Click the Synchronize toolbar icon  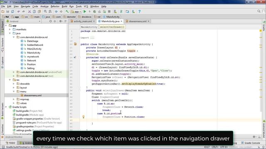12,12
